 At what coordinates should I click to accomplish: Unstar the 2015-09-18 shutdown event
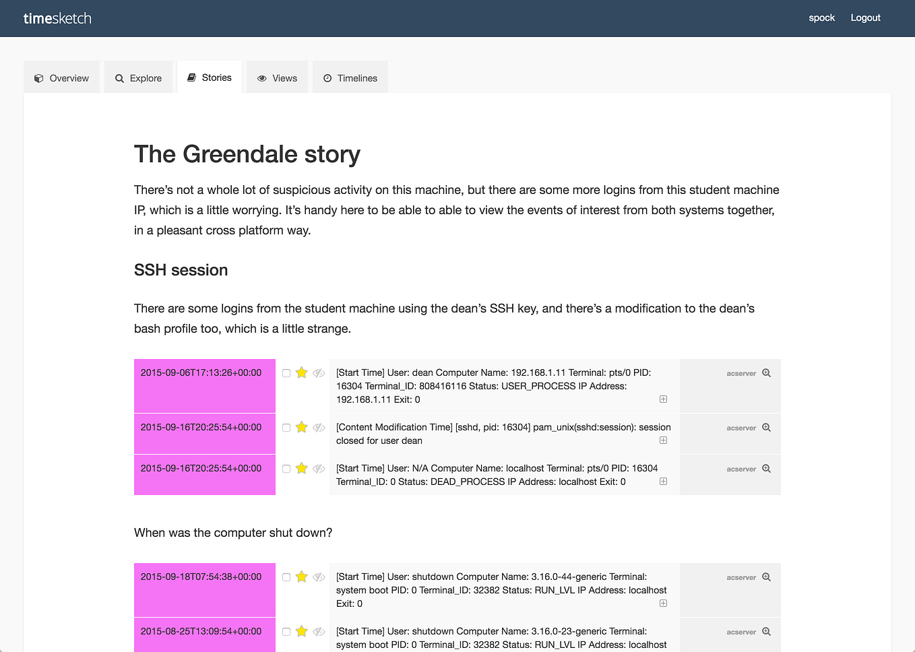click(301, 577)
